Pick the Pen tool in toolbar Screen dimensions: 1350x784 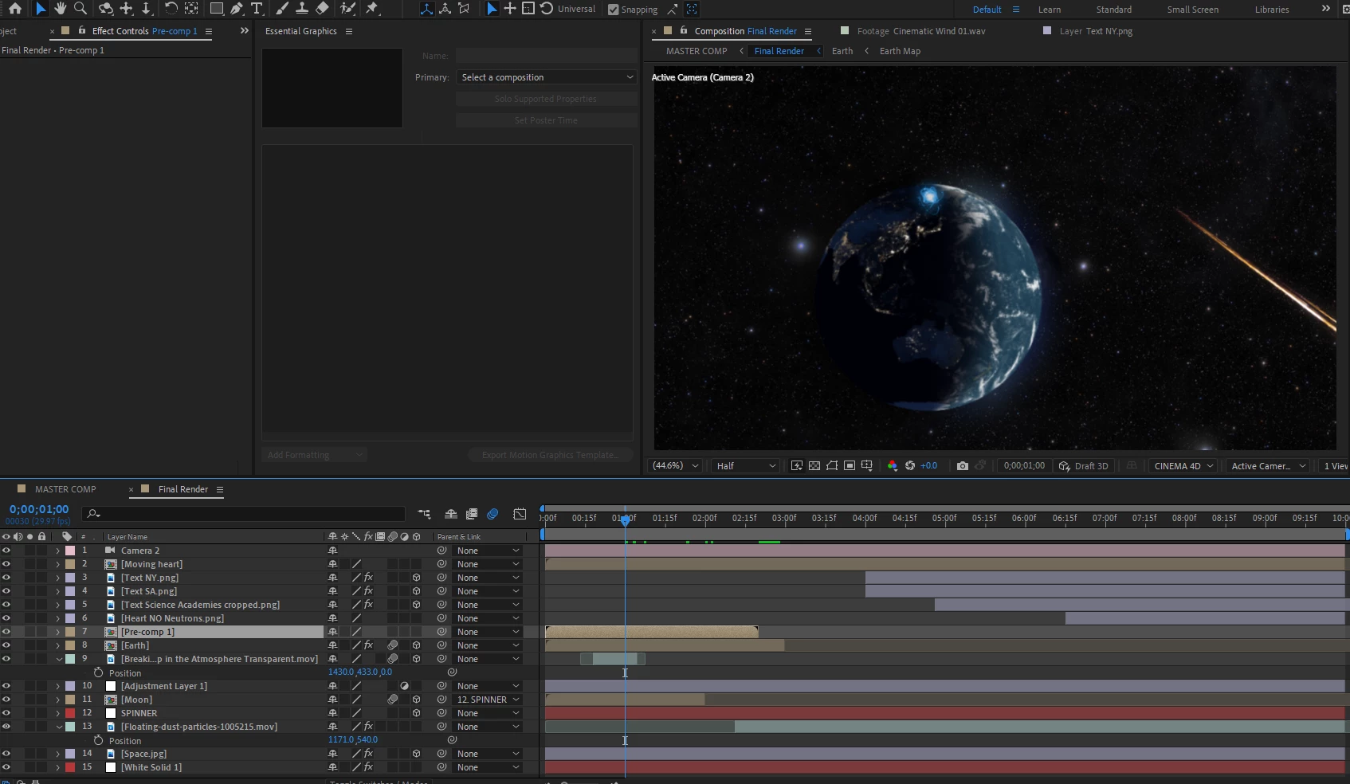[237, 9]
